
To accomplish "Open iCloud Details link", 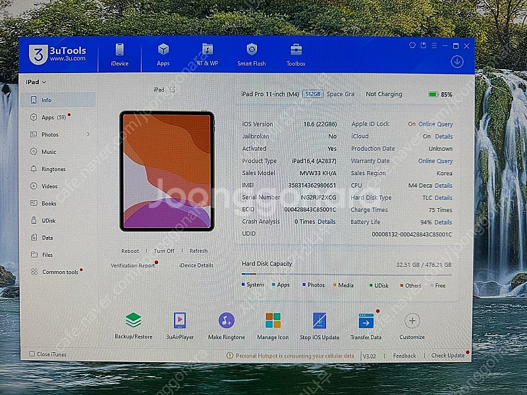I will pyautogui.click(x=443, y=136).
